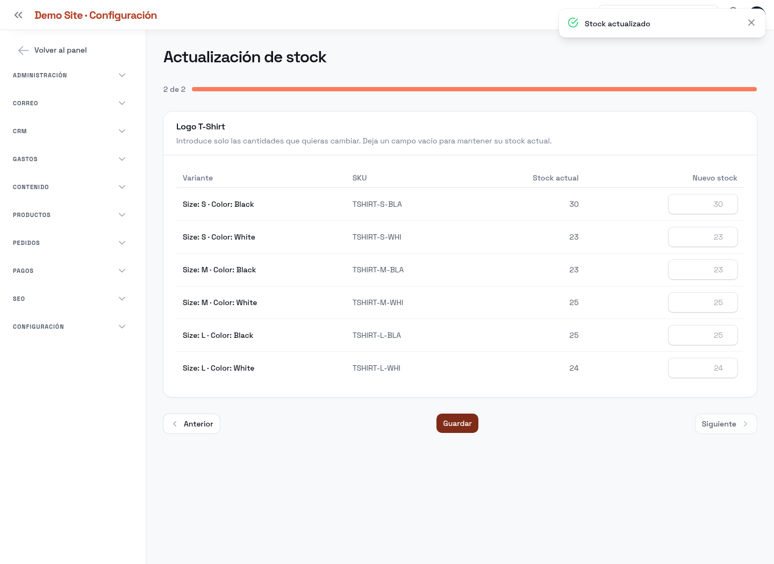Click the Siguiente button
Screen dimensions: 774x564
pyautogui.click(x=726, y=424)
